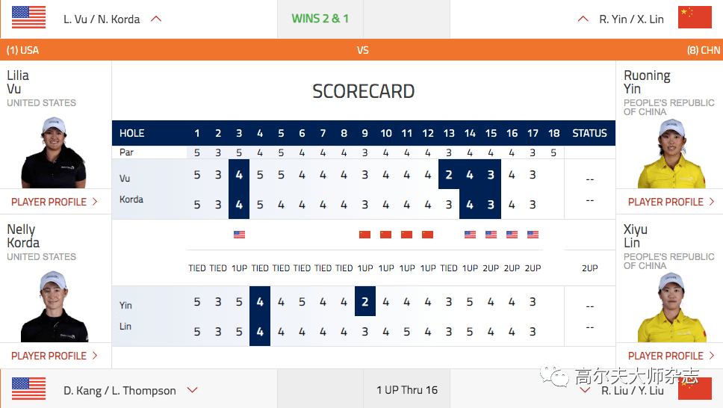The width and height of the screenshot is (723, 408).
Task: Open Ruoning Yin's player profile
Action: click(671, 202)
